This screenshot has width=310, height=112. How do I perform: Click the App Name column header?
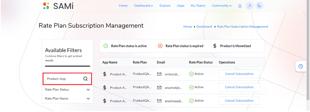(x=110, y=62)
